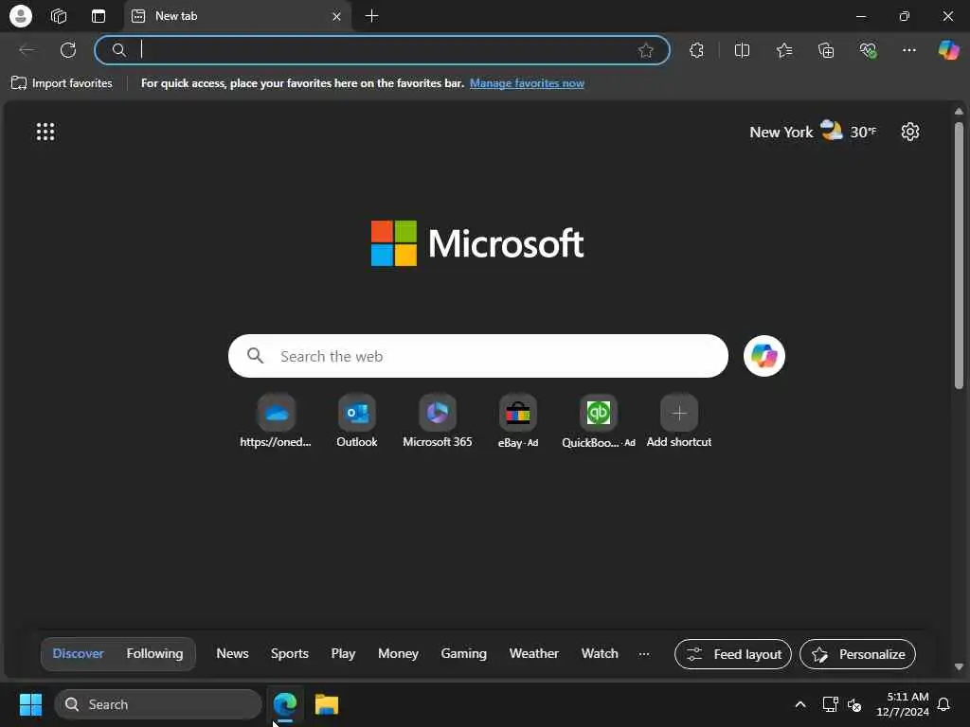970x727 pixels.
Task: Click the Personalize button
Action: pyautogui.click(x=857, y=654)
